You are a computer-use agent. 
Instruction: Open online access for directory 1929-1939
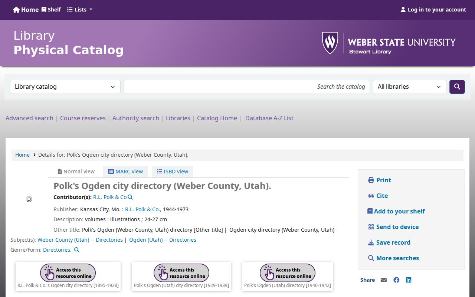click(181, 273)
